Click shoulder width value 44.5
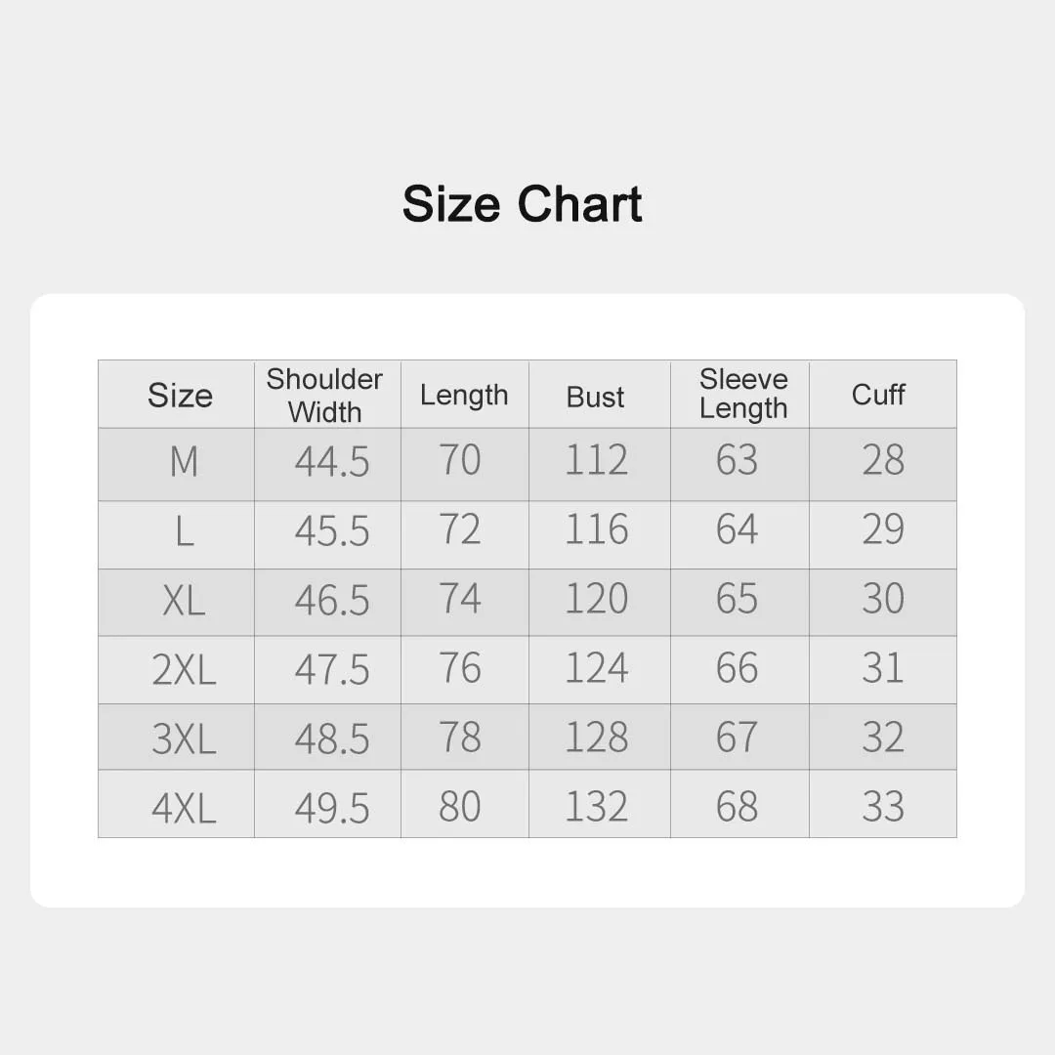Viewport: 1055px width, 1055px height. [x=332, y=461]
